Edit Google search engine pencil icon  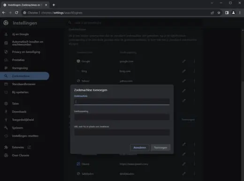pos(184,61)
